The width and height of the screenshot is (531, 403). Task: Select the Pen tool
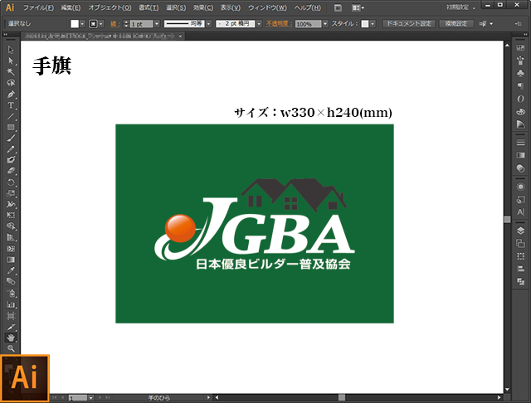click(x=11, y=94)
